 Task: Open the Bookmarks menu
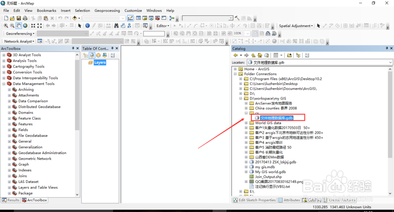tap(46, 11)
